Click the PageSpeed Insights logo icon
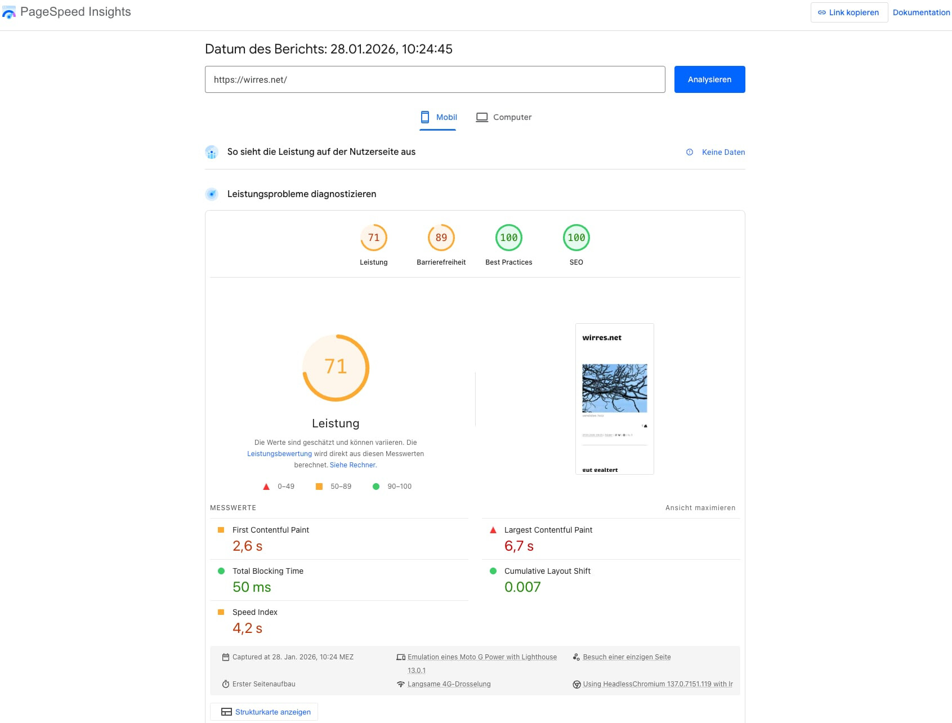952x723 pixels. click(x=9, y=12)
